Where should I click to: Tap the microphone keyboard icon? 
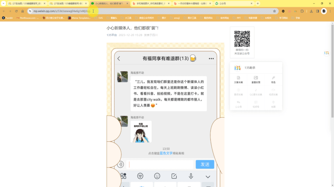(x=191, y=176)
